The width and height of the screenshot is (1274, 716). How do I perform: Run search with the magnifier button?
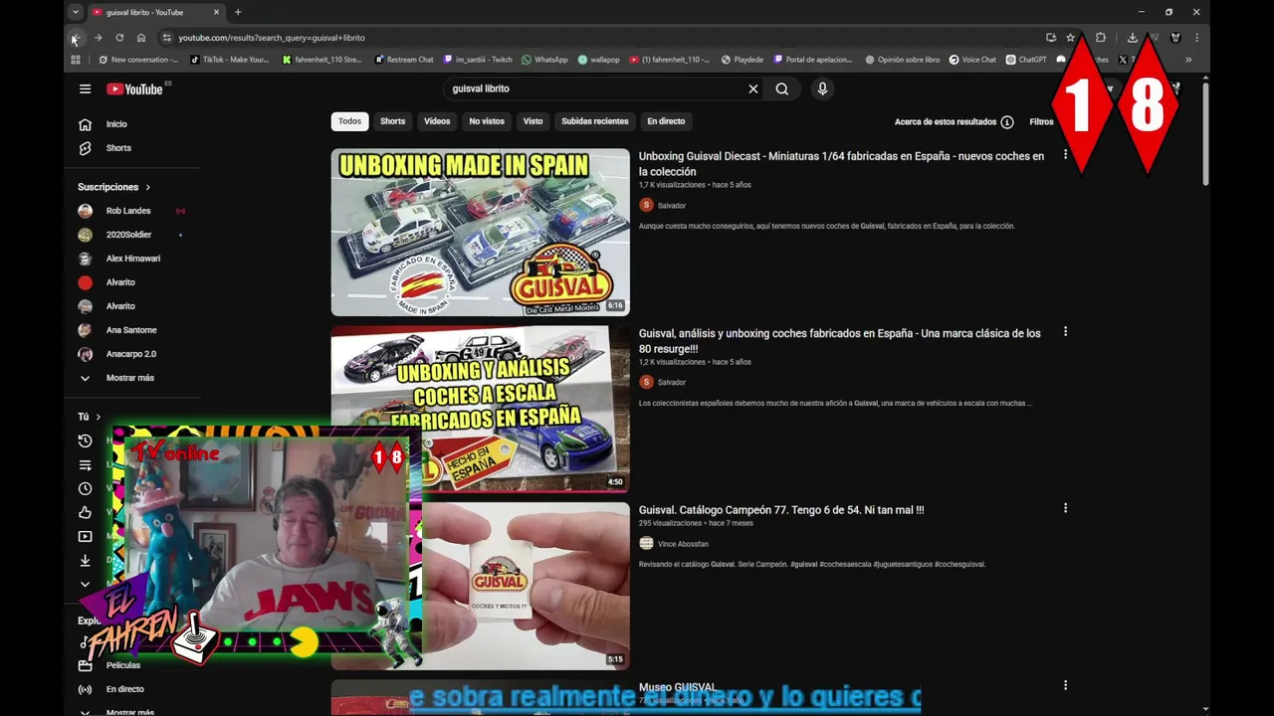782,89
